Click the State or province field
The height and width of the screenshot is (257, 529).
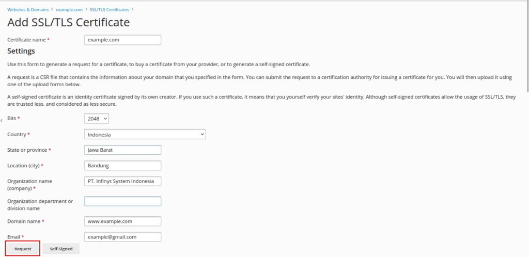[123, 150]
